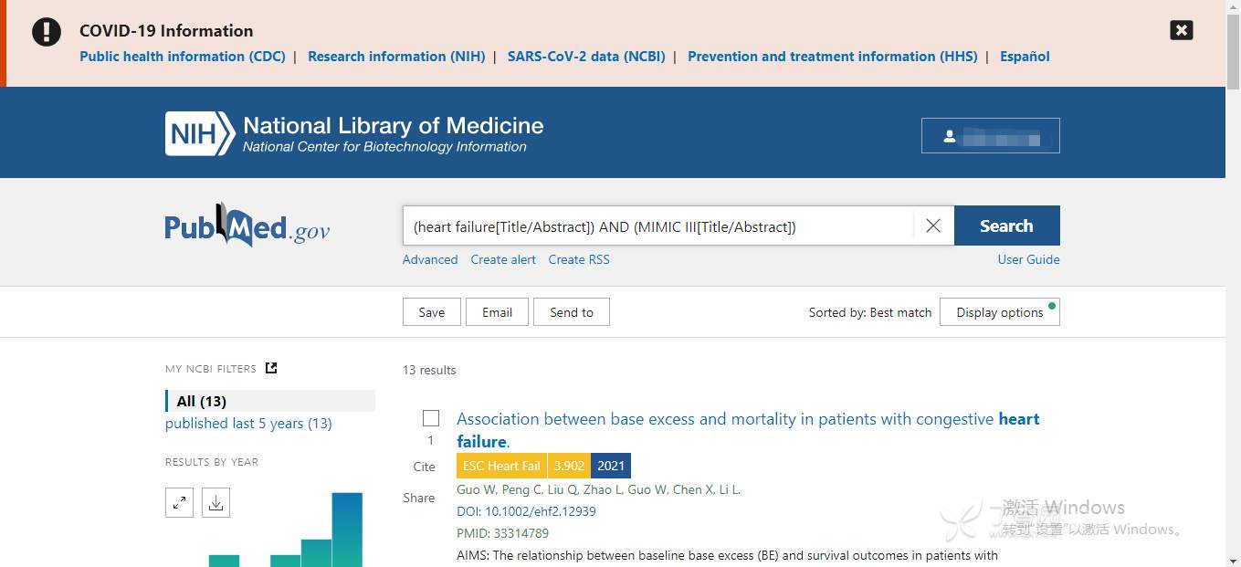Select the published last 5 years filter

[x=248, y=424]
